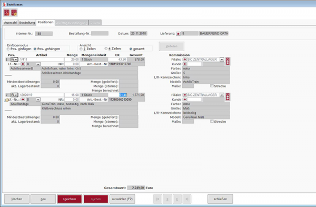Image resolution: width=316 pixels, height=207 pixels.
Task: Click the folder icon beside position 2
Action: 7,100
